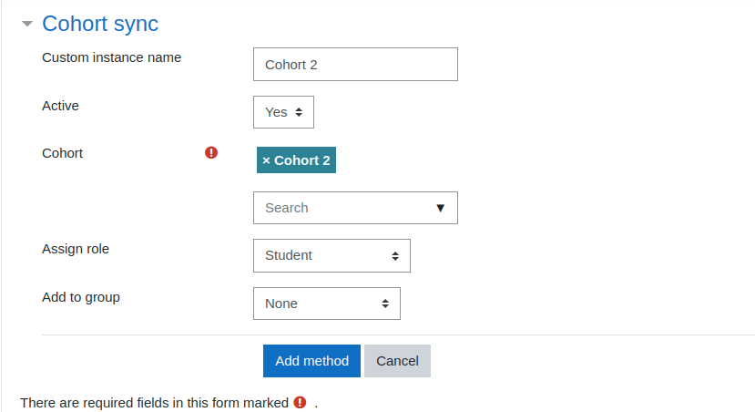Collapse the Cohort sync section arrow
This screenshot has height=412, width=755.
pos(27,24)
